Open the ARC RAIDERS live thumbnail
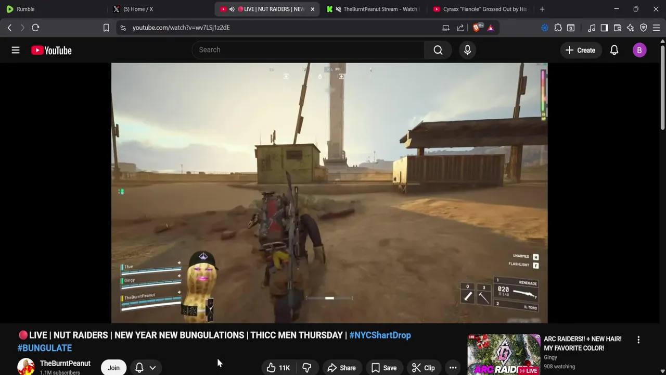Screen dimensions: 666x375 tap(504, 355)
